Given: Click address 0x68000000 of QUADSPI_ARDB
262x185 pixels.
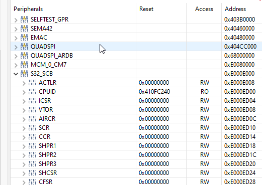Looking at the screenshot, I should click(x=239, y=56).
